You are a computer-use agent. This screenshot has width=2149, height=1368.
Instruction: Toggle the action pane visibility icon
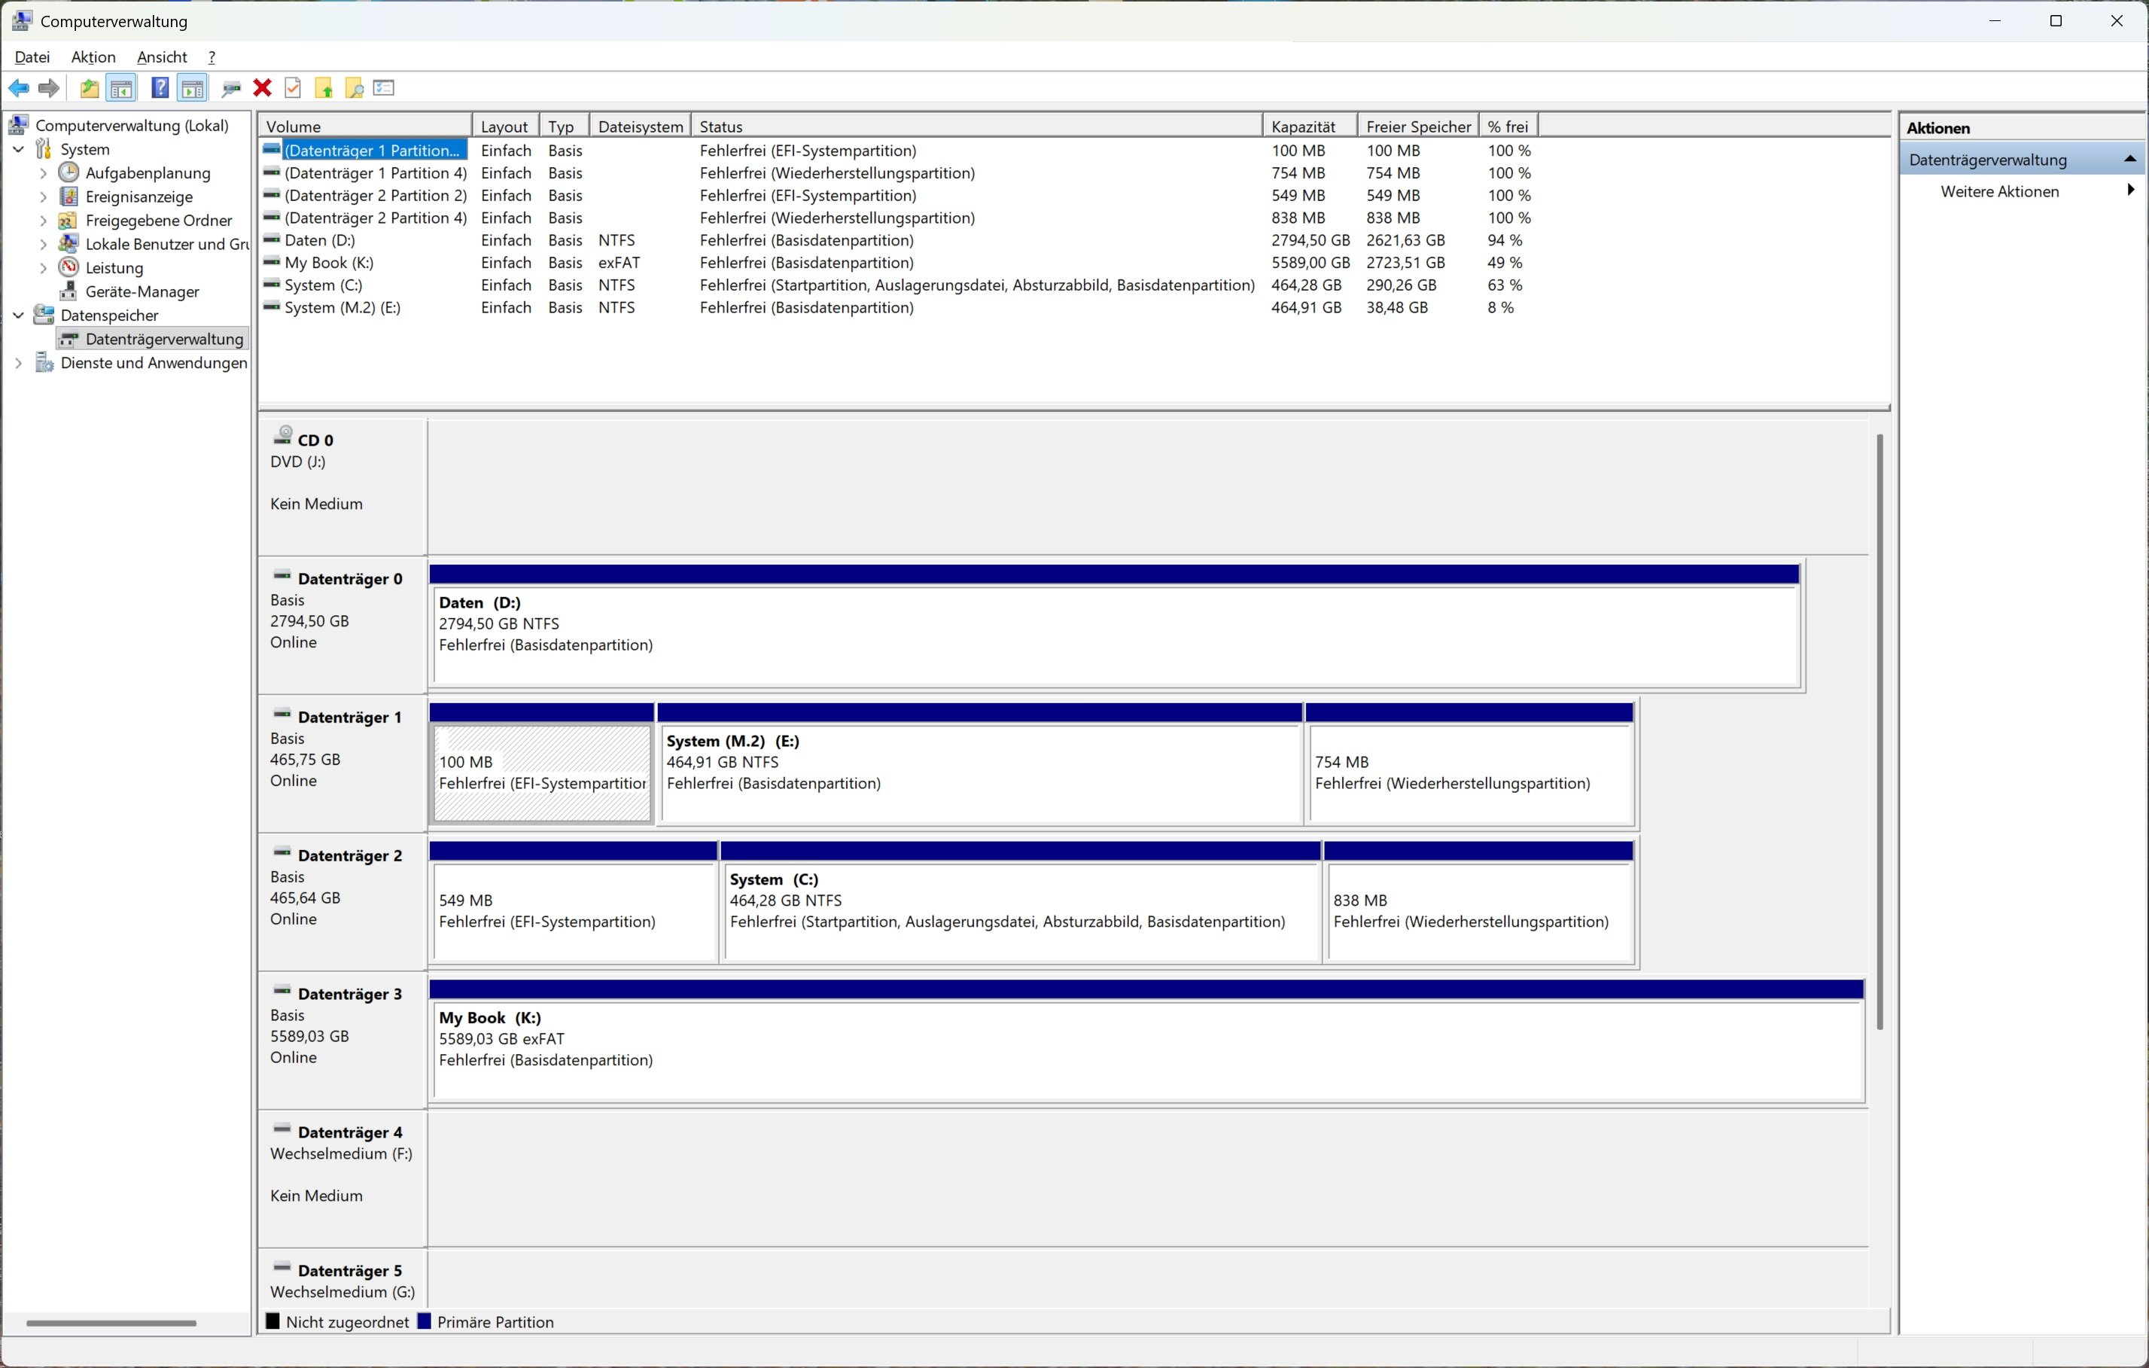(192, 87)
